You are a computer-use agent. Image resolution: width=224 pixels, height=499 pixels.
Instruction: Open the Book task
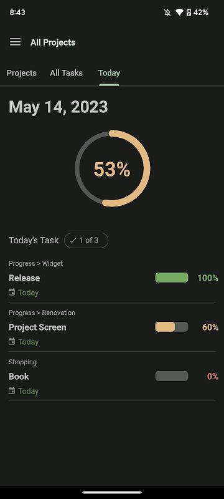112,377
